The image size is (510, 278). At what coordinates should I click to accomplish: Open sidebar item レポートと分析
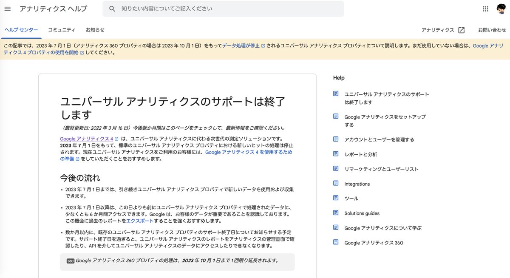pos(361,154)
